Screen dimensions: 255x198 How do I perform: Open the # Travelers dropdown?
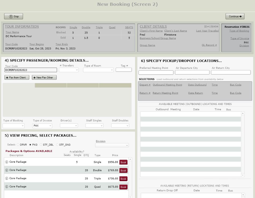69,70
